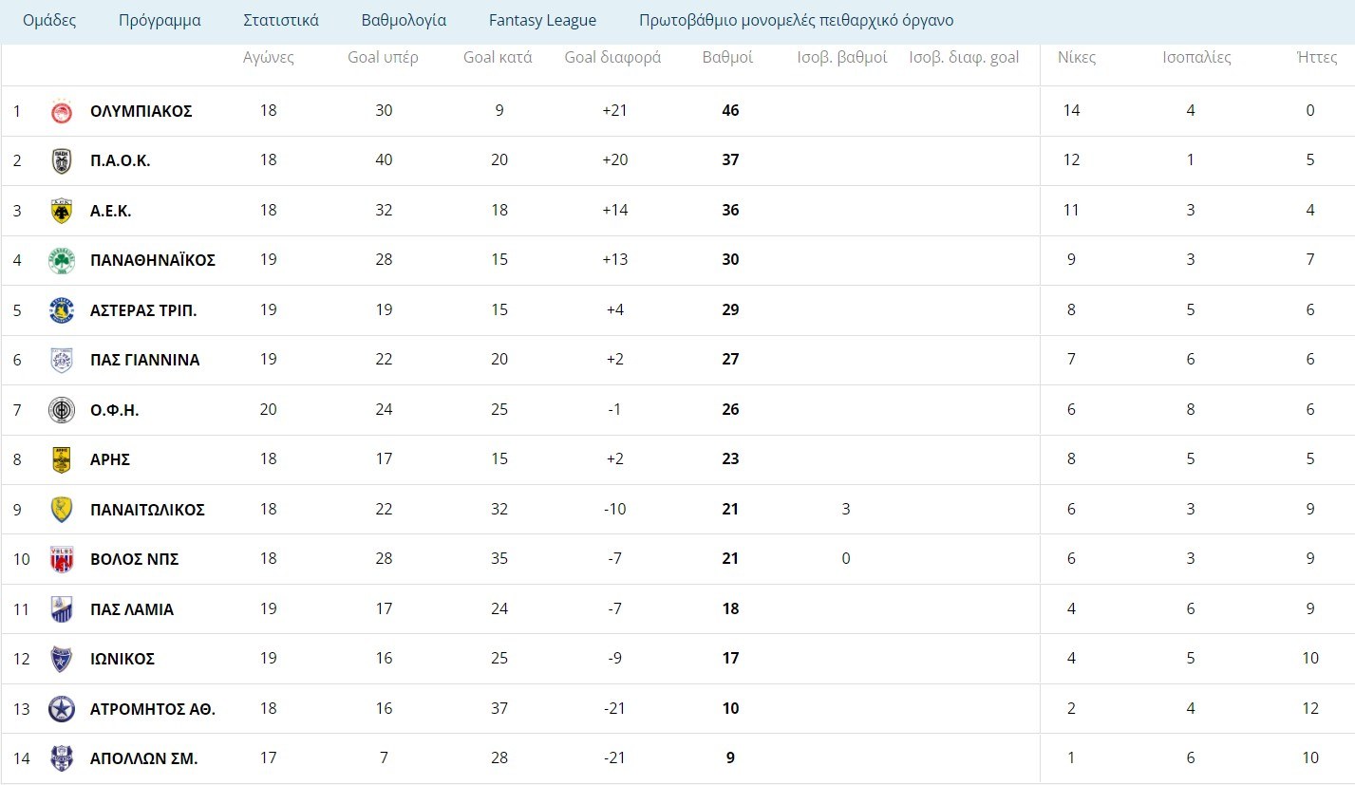Click the ΒΟΛΟΣ ΝΠΣ red shield logo

click(x=62, y=559)
